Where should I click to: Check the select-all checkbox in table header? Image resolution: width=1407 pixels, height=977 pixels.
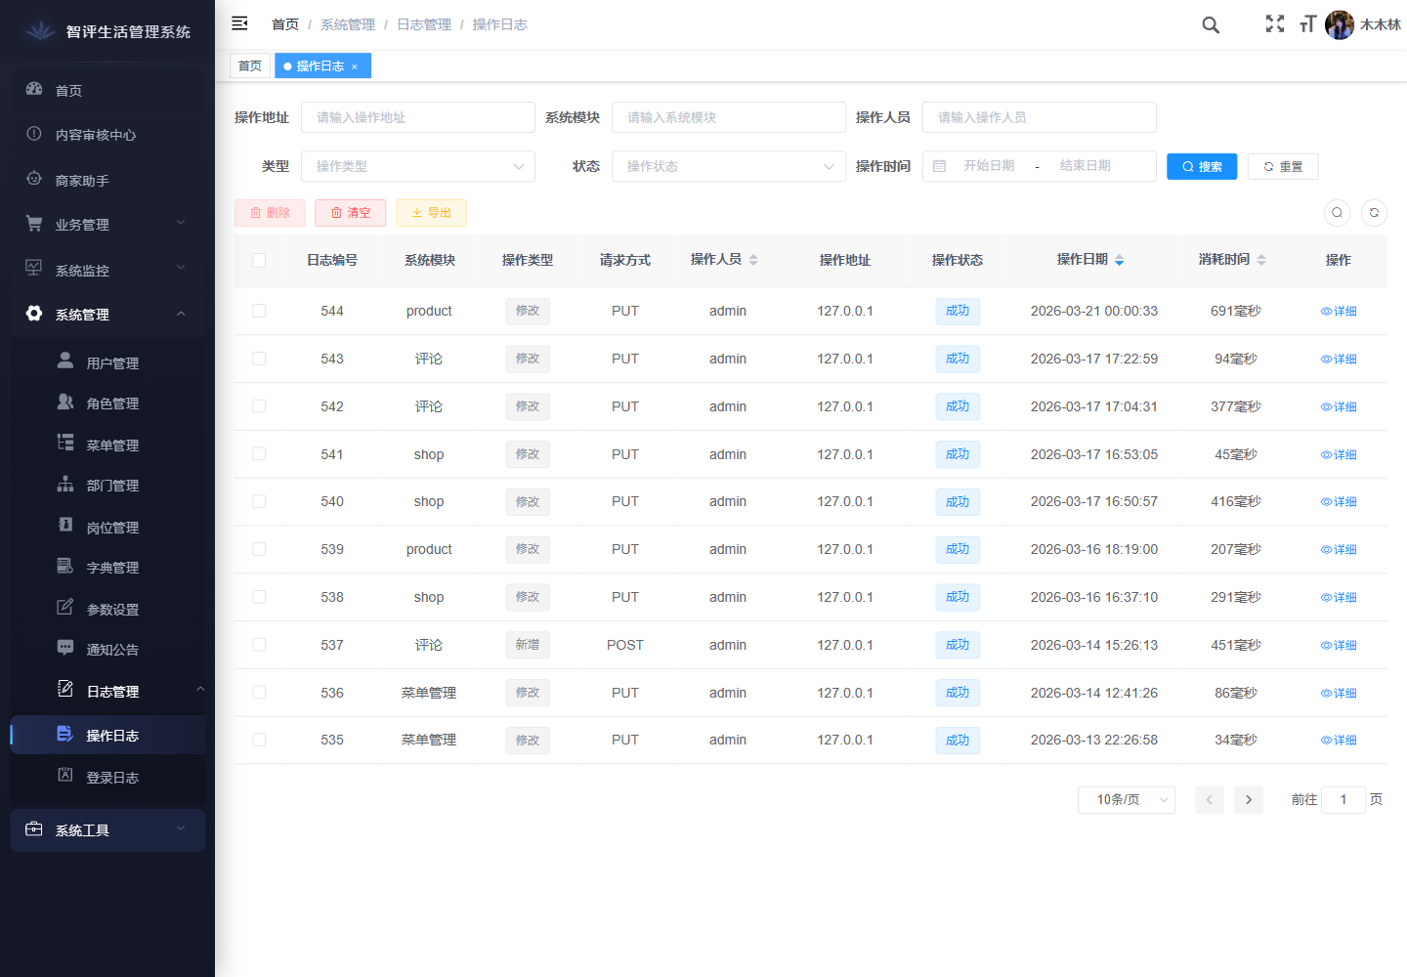click(x=259, y=260)
